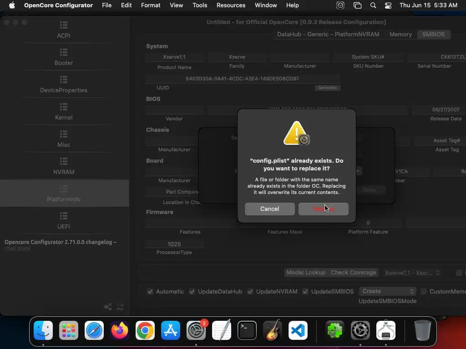This screenshot has height=349, width=466.
Task: Open the NVRAM section in sidebar
Action: [x=64, y=166]
